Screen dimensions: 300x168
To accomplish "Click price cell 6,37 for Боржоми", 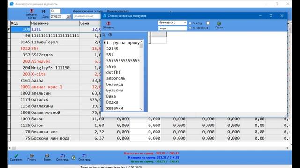I will [92, 138].
